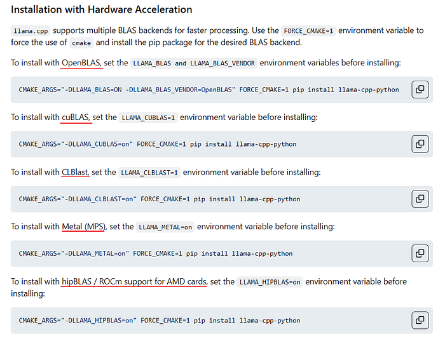The image size is (445, 341).
Task: Click the LLAMA_METAL=on inline code
Action: pyautogui.click(x=165, y=227)
